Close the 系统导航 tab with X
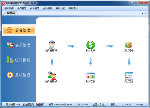The image size is (150, 108). 145,13
